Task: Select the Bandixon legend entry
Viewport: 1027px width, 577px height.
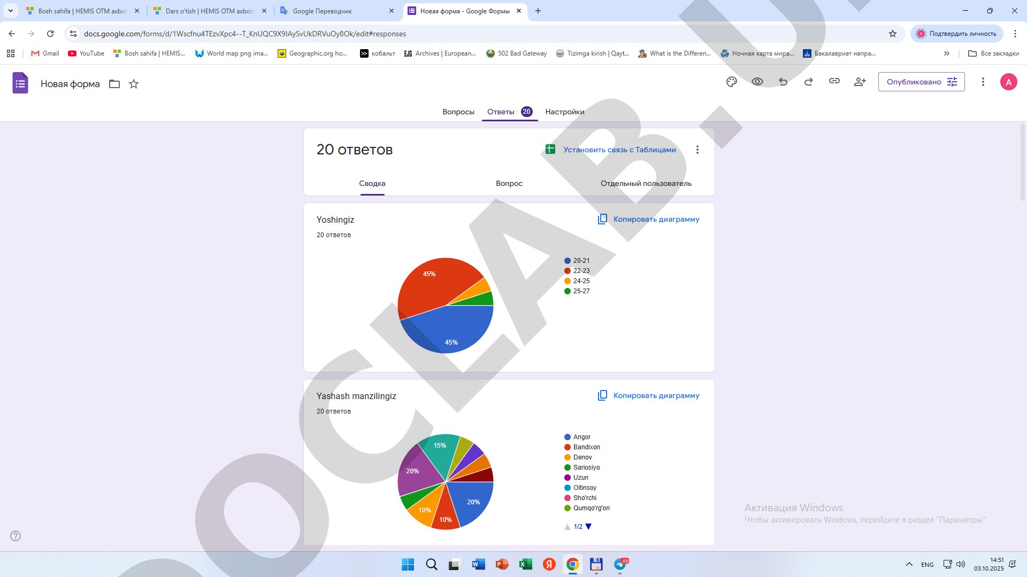Action: (582, 447)
